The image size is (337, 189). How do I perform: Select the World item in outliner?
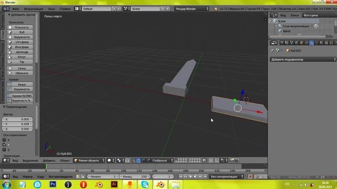286,31
